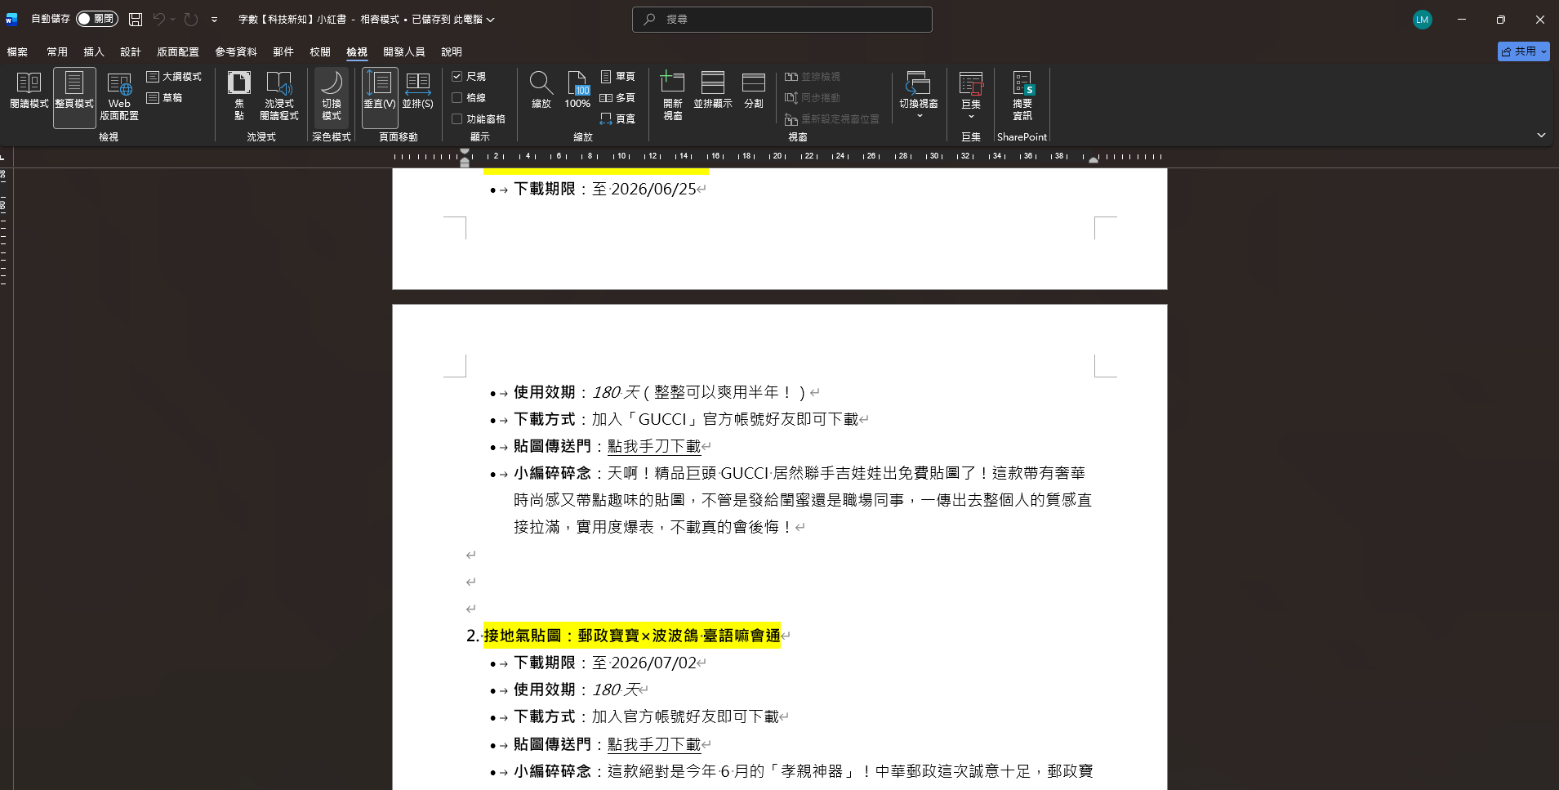Click text 加入「GUCCI」官方帳號好友即可下載

(725, 420)
